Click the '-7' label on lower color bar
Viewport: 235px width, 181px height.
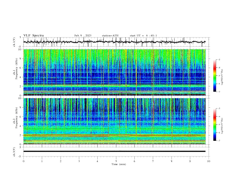coord(219,141)
